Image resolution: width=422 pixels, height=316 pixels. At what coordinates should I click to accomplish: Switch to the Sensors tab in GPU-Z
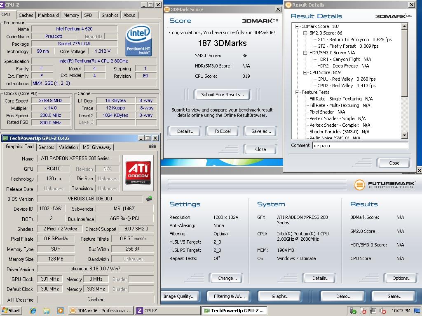point(46,147)
